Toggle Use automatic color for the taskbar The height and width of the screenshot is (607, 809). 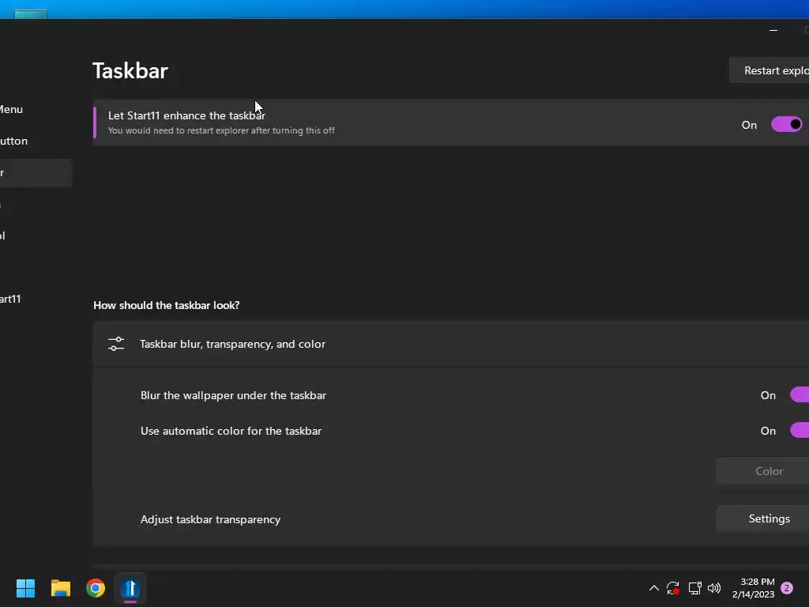[x=800, y=431]
